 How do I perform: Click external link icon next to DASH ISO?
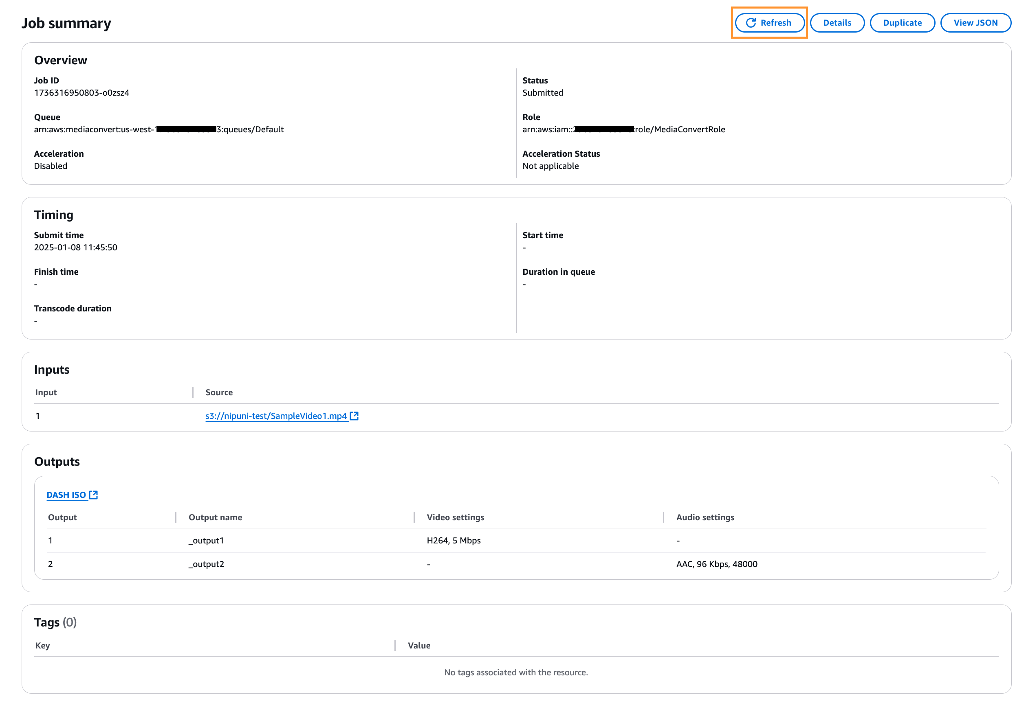(93, 495)
